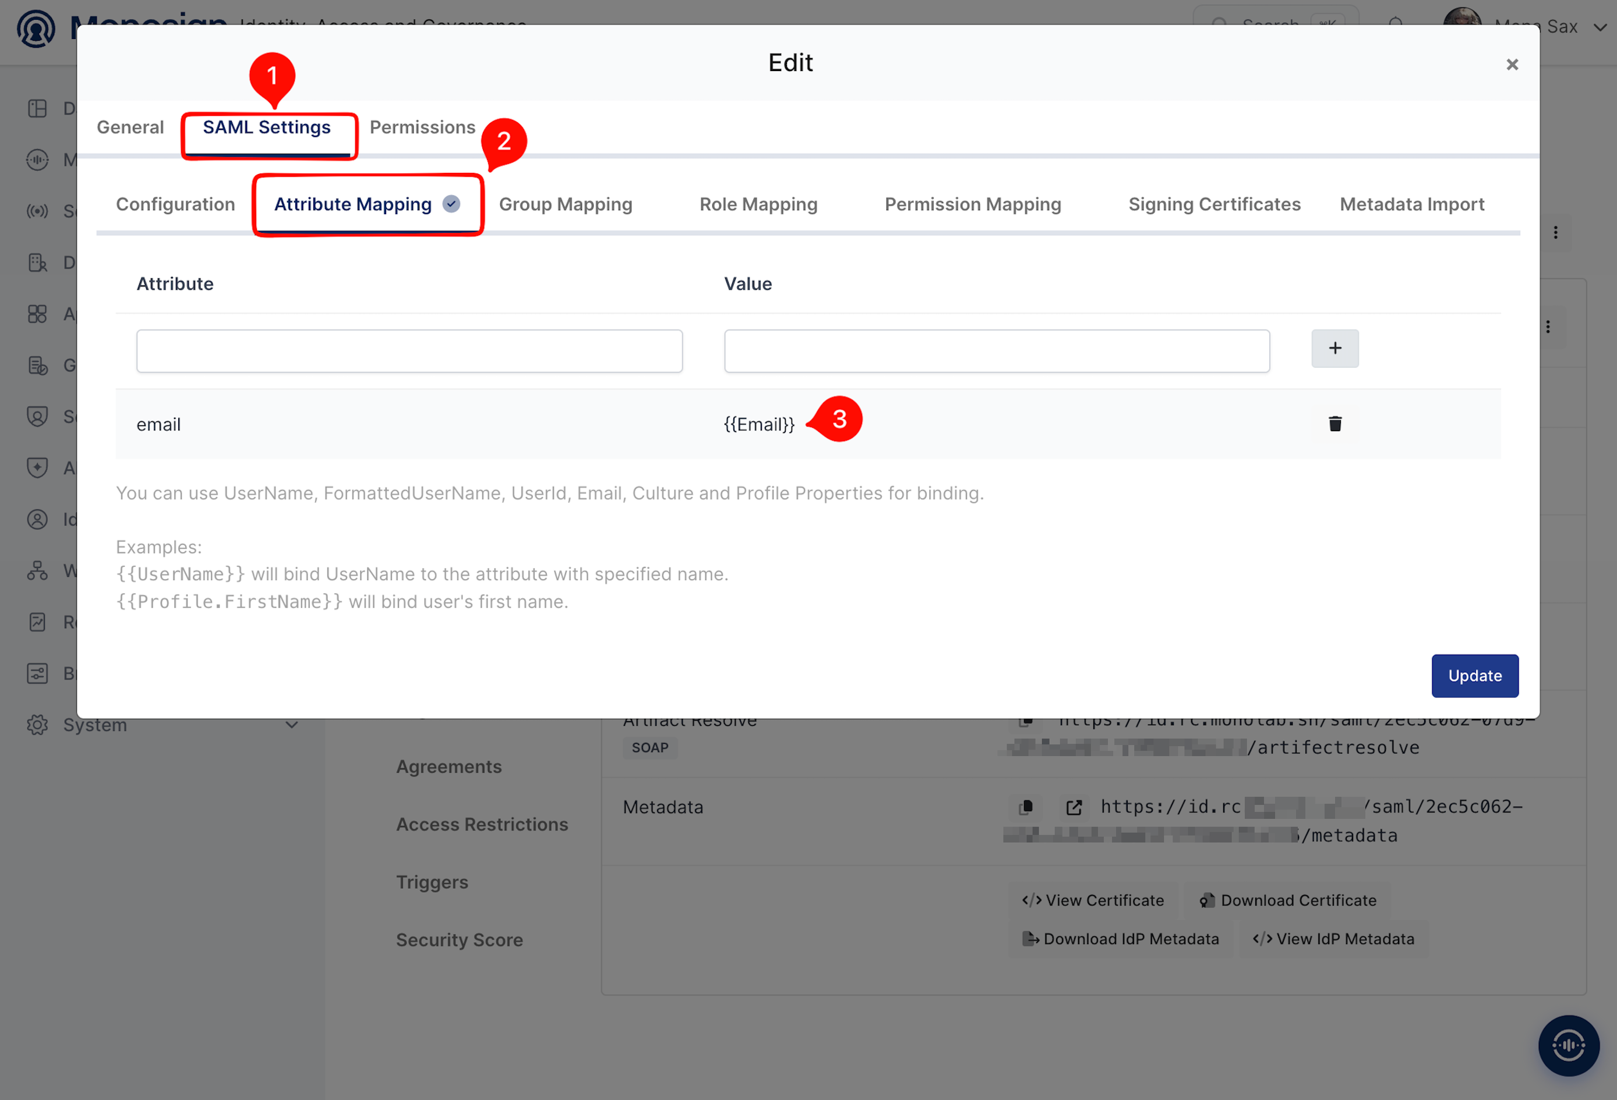This screenshot has height=1100, width=1617.
Task: Open user account dropdown chevron
Action: pyautogui.click(x=1600, y=27)
